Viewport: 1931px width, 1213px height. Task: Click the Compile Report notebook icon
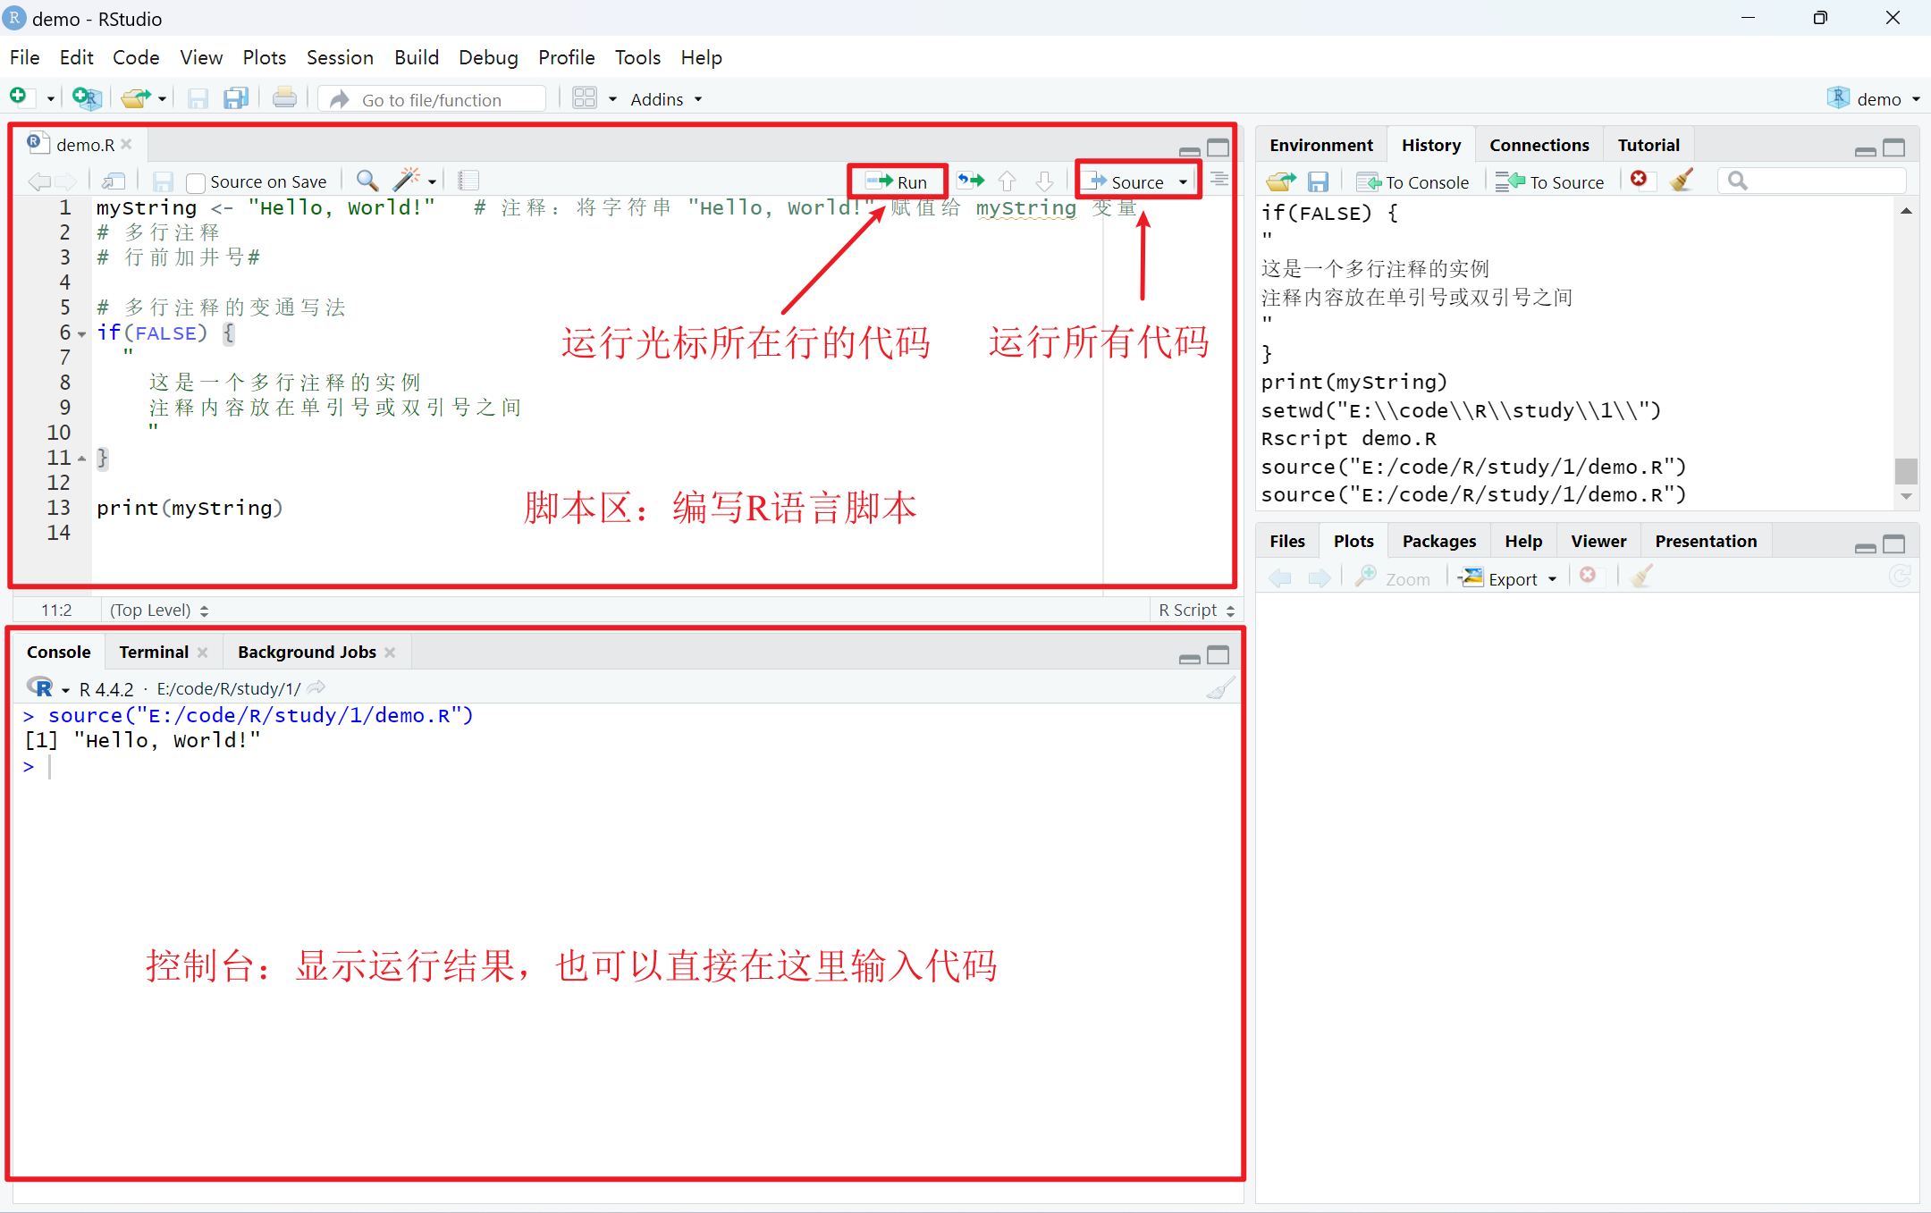[468, 181]
